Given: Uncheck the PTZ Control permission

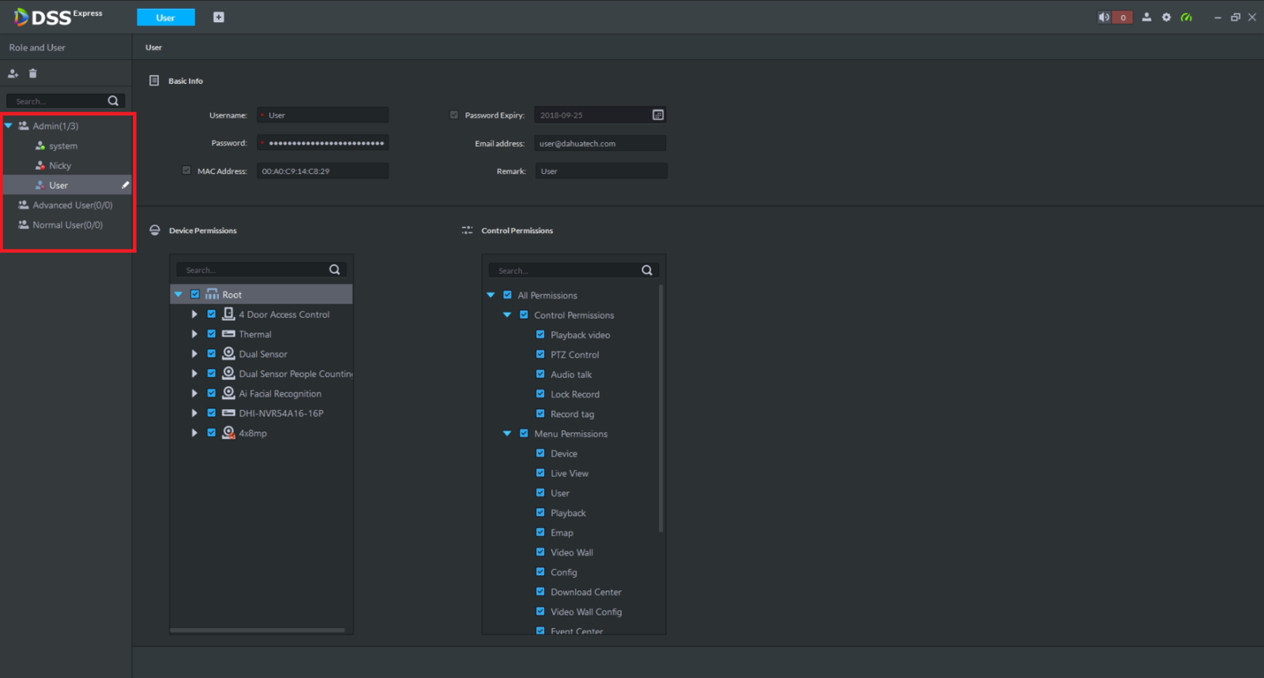Looking at the screenshot, I should (540, 355).
